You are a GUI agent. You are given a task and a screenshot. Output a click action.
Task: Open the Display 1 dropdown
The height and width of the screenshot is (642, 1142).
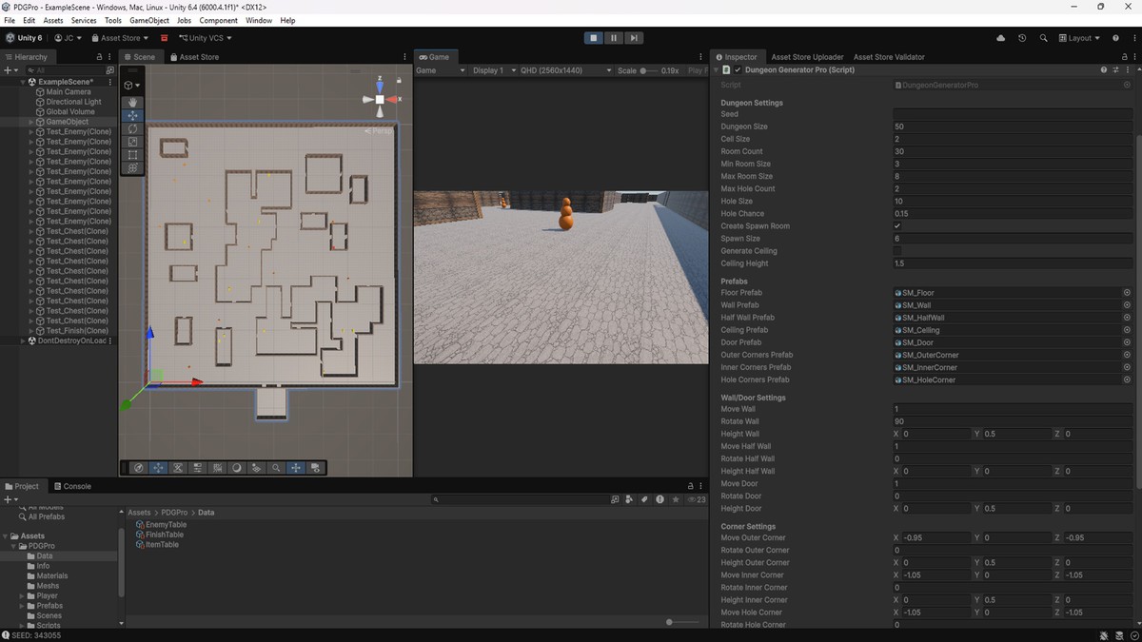click(494, 70)
